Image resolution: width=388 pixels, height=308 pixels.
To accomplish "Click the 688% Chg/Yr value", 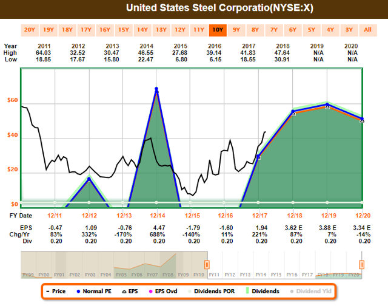I will [158, 234].
